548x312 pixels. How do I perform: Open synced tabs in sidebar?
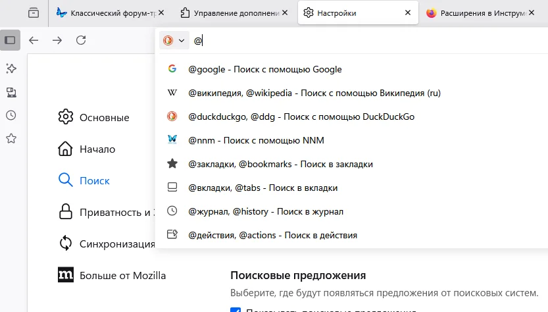[11, 92]
